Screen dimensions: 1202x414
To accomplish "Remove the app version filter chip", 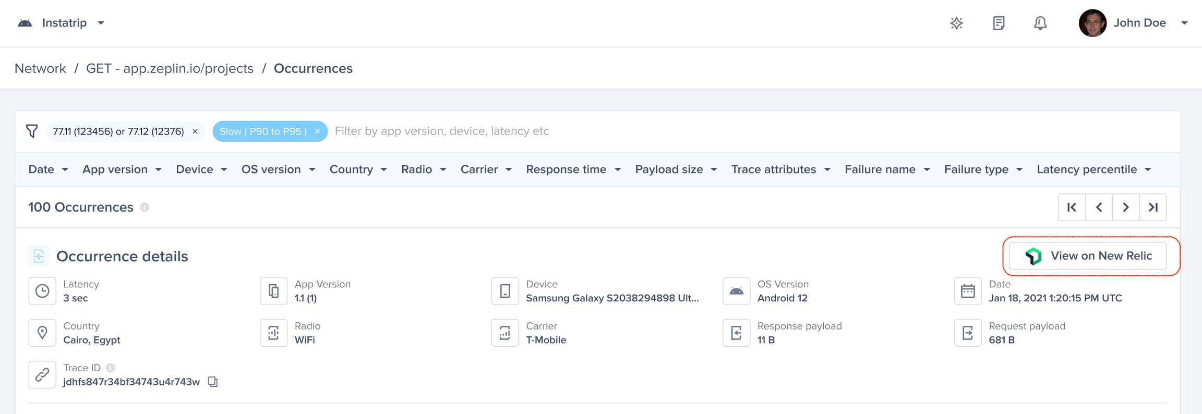I will (195, 131).
